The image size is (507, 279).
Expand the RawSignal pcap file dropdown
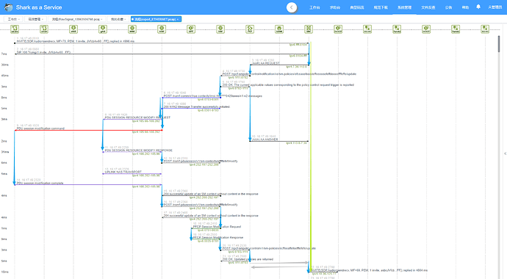[x=77, y=19]
